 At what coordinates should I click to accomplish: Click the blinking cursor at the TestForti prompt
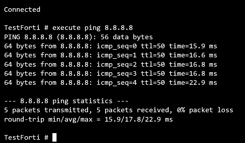coord(54,137)
